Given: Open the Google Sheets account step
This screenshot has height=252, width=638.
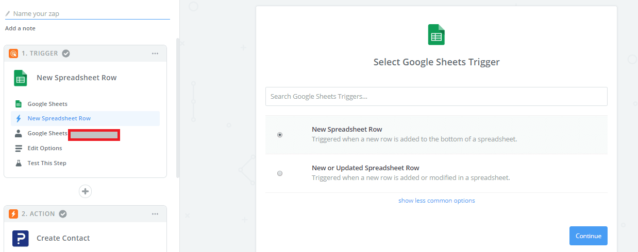Looking at the screenshot, I should 47,133.
